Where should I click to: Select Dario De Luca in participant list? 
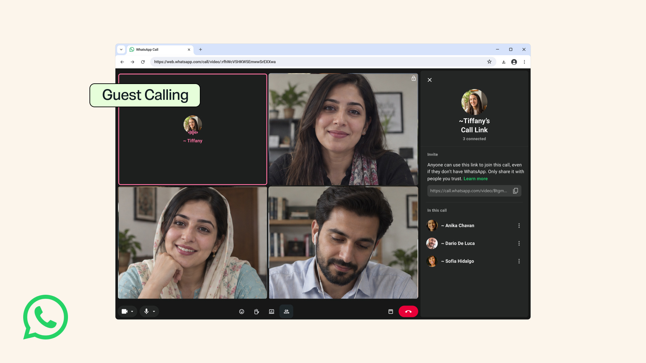pos(474,243)
